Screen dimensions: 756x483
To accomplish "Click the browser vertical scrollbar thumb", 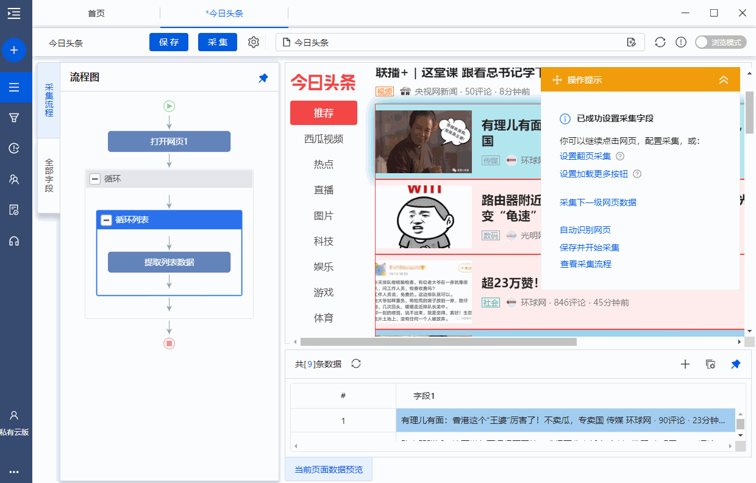I will click(x=750, y=112).
